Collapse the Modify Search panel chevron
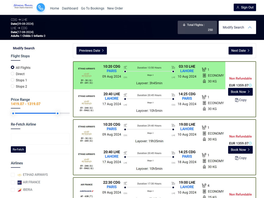This screenshot has height=198, width=264. tap(250, 27)
